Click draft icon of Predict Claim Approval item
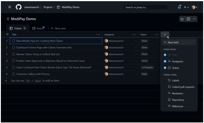204x123 pixels. pyautogui.click(x=13, y=61)
